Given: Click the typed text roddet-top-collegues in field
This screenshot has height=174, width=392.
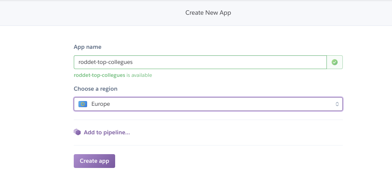Looking at the screenshot, I should click(105, 62).
